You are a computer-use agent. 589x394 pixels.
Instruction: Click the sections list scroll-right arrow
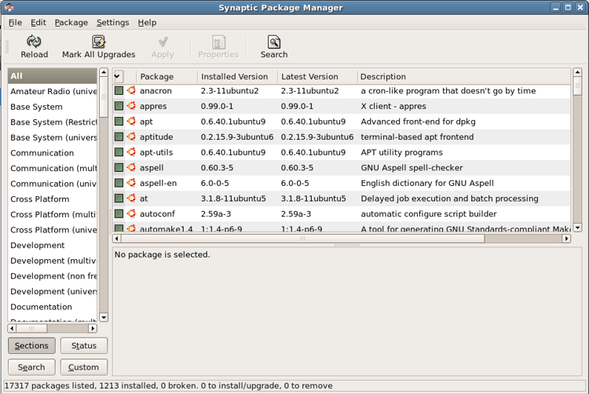tap(93, 328)
